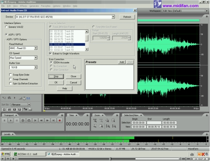Screen dimensions: 210x161
Task: Toggle Show Loop Files filter icon
Action: click(x=9, y=109)
